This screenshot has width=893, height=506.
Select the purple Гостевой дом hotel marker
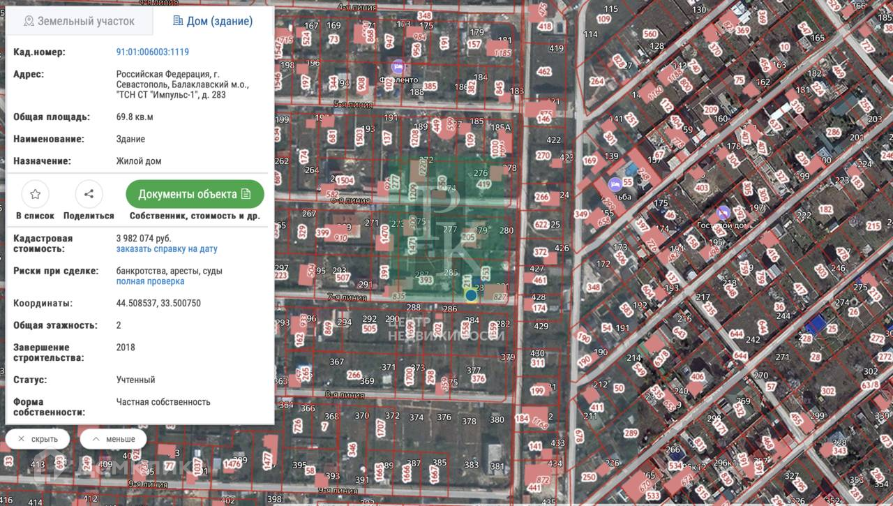(x=723, y=211)
